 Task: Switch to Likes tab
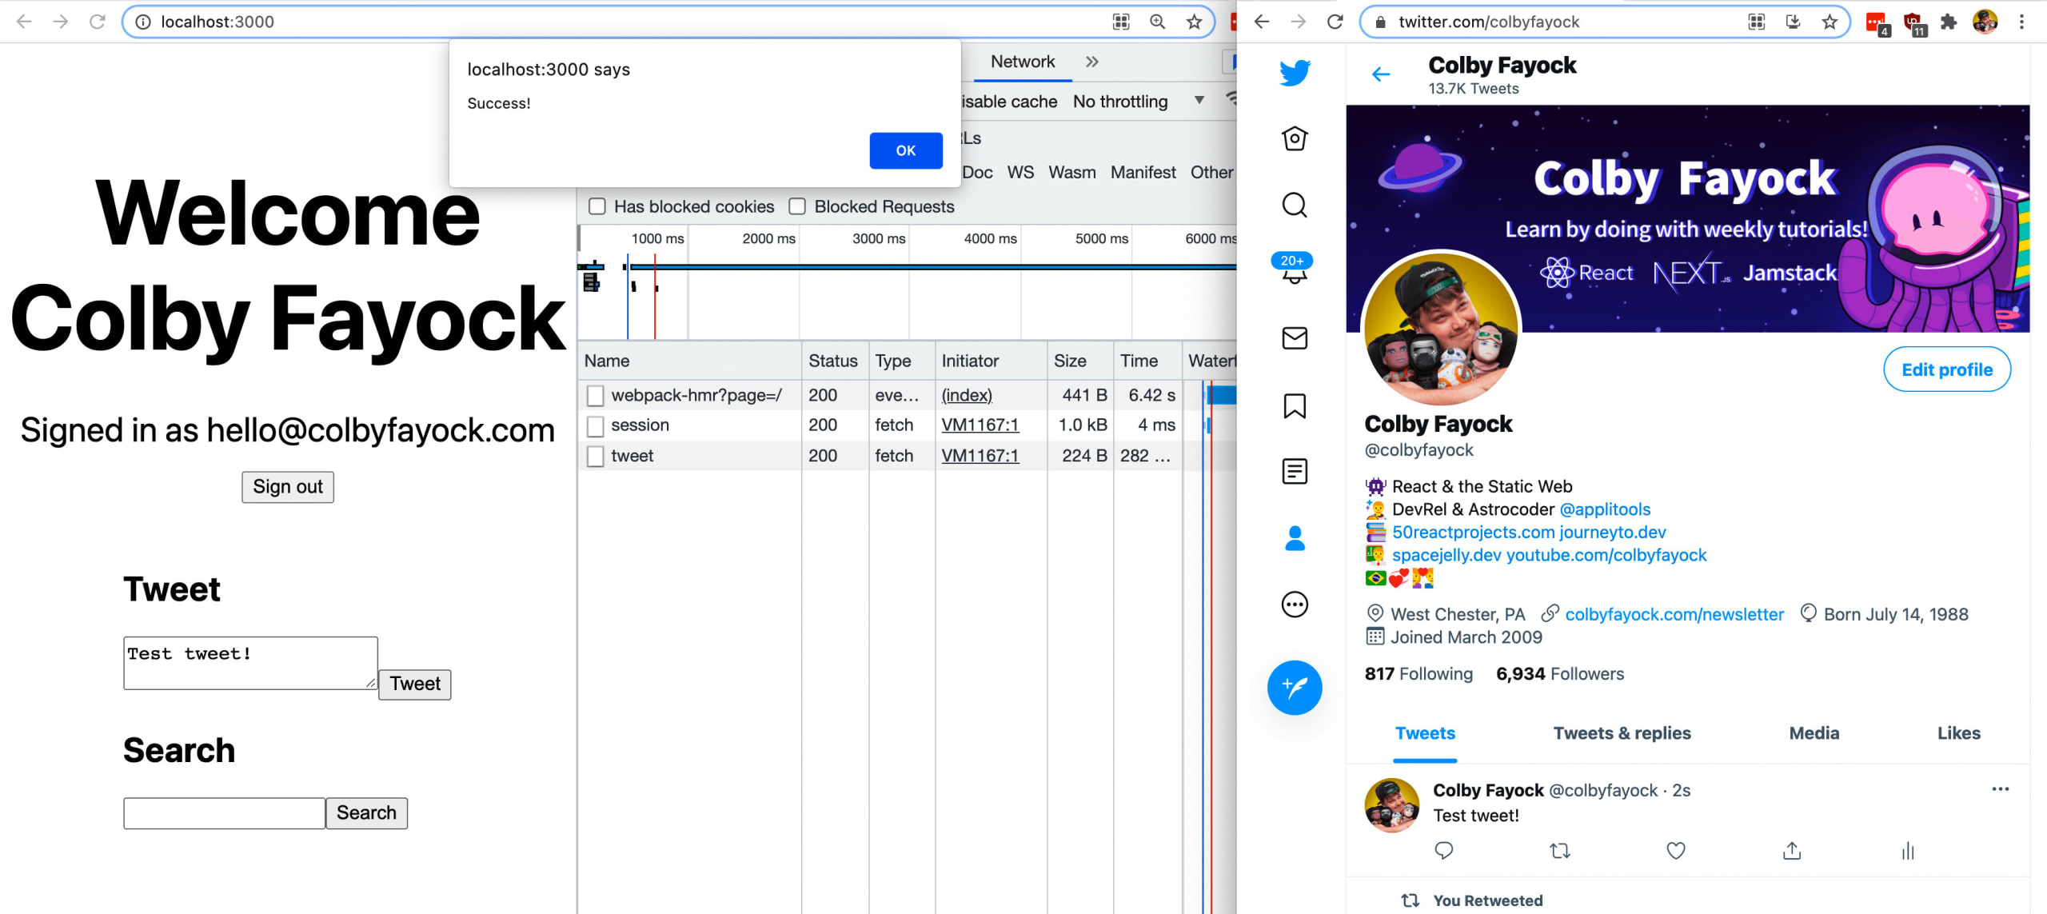pyautogui.click(x=1958, y=733)
